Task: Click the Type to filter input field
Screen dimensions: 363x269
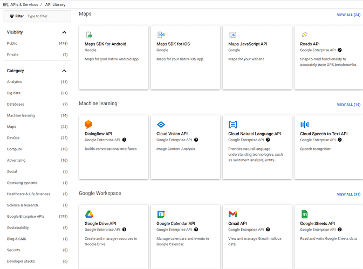Action: pyautogui.click(x=47, y=16)
